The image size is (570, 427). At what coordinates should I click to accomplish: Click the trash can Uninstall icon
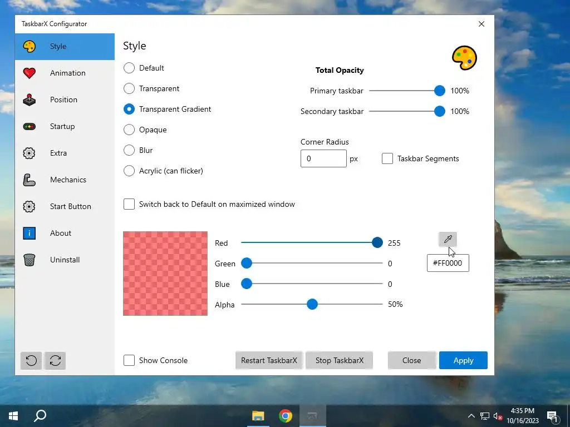point(29,260)
